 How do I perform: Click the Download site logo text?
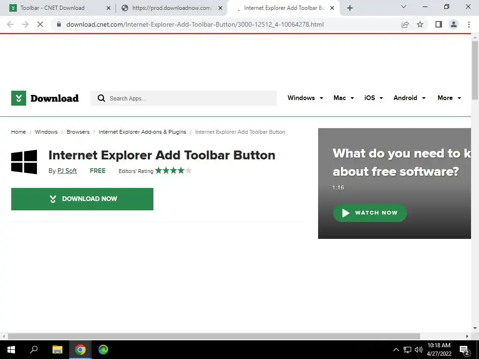tap(55, 98)
